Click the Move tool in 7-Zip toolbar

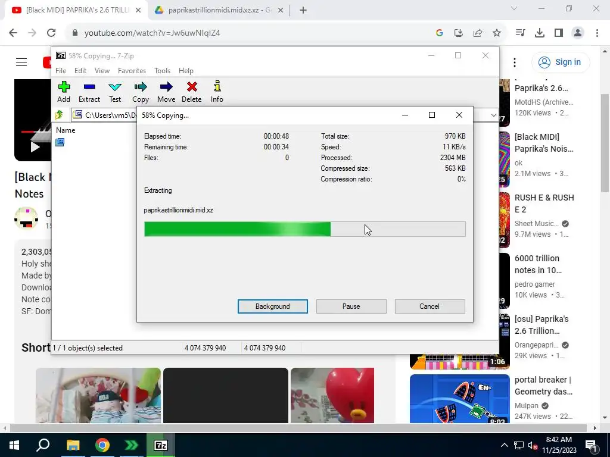pyautogui.click(x=166, y=92)
